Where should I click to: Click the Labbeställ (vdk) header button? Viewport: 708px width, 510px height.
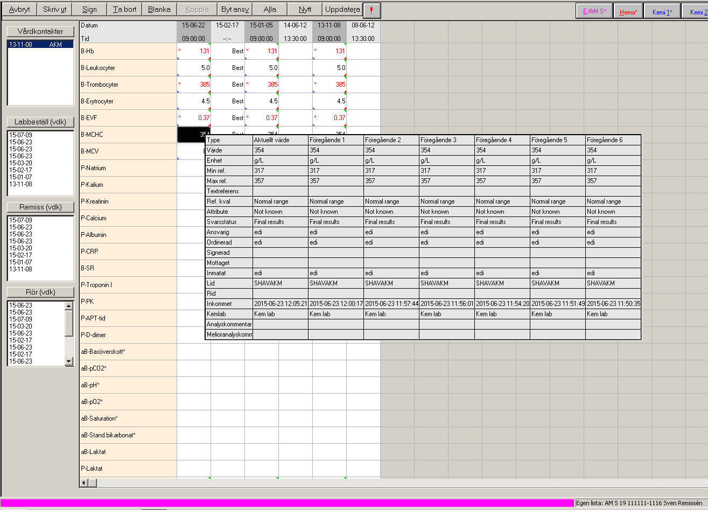click(40, 122)
